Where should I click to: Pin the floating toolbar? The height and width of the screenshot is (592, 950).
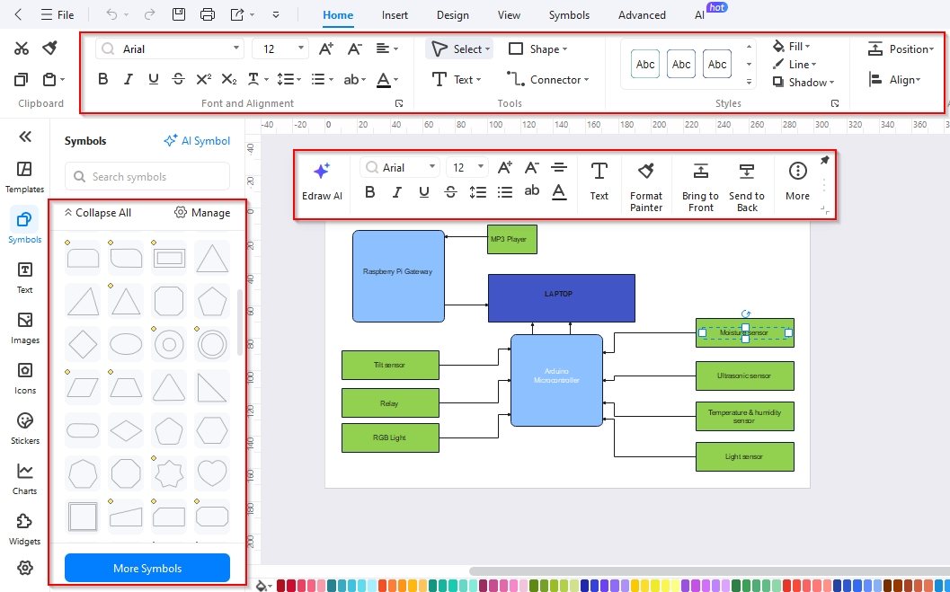pos(824,161)
